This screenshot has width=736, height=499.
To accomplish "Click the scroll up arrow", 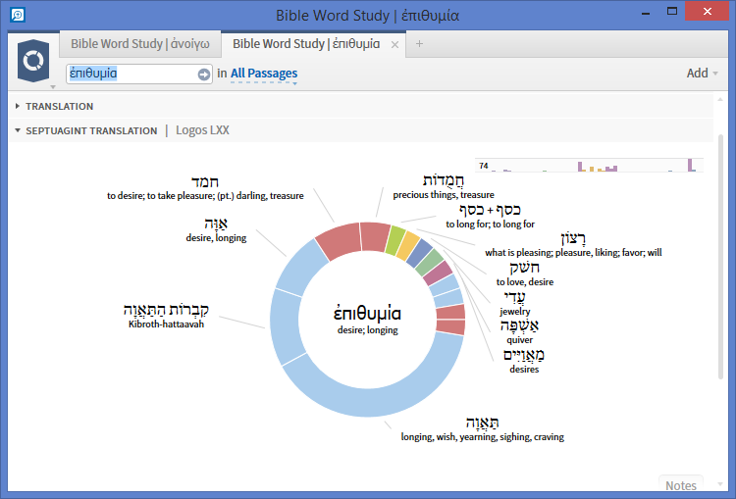I will tap(720, 99).
